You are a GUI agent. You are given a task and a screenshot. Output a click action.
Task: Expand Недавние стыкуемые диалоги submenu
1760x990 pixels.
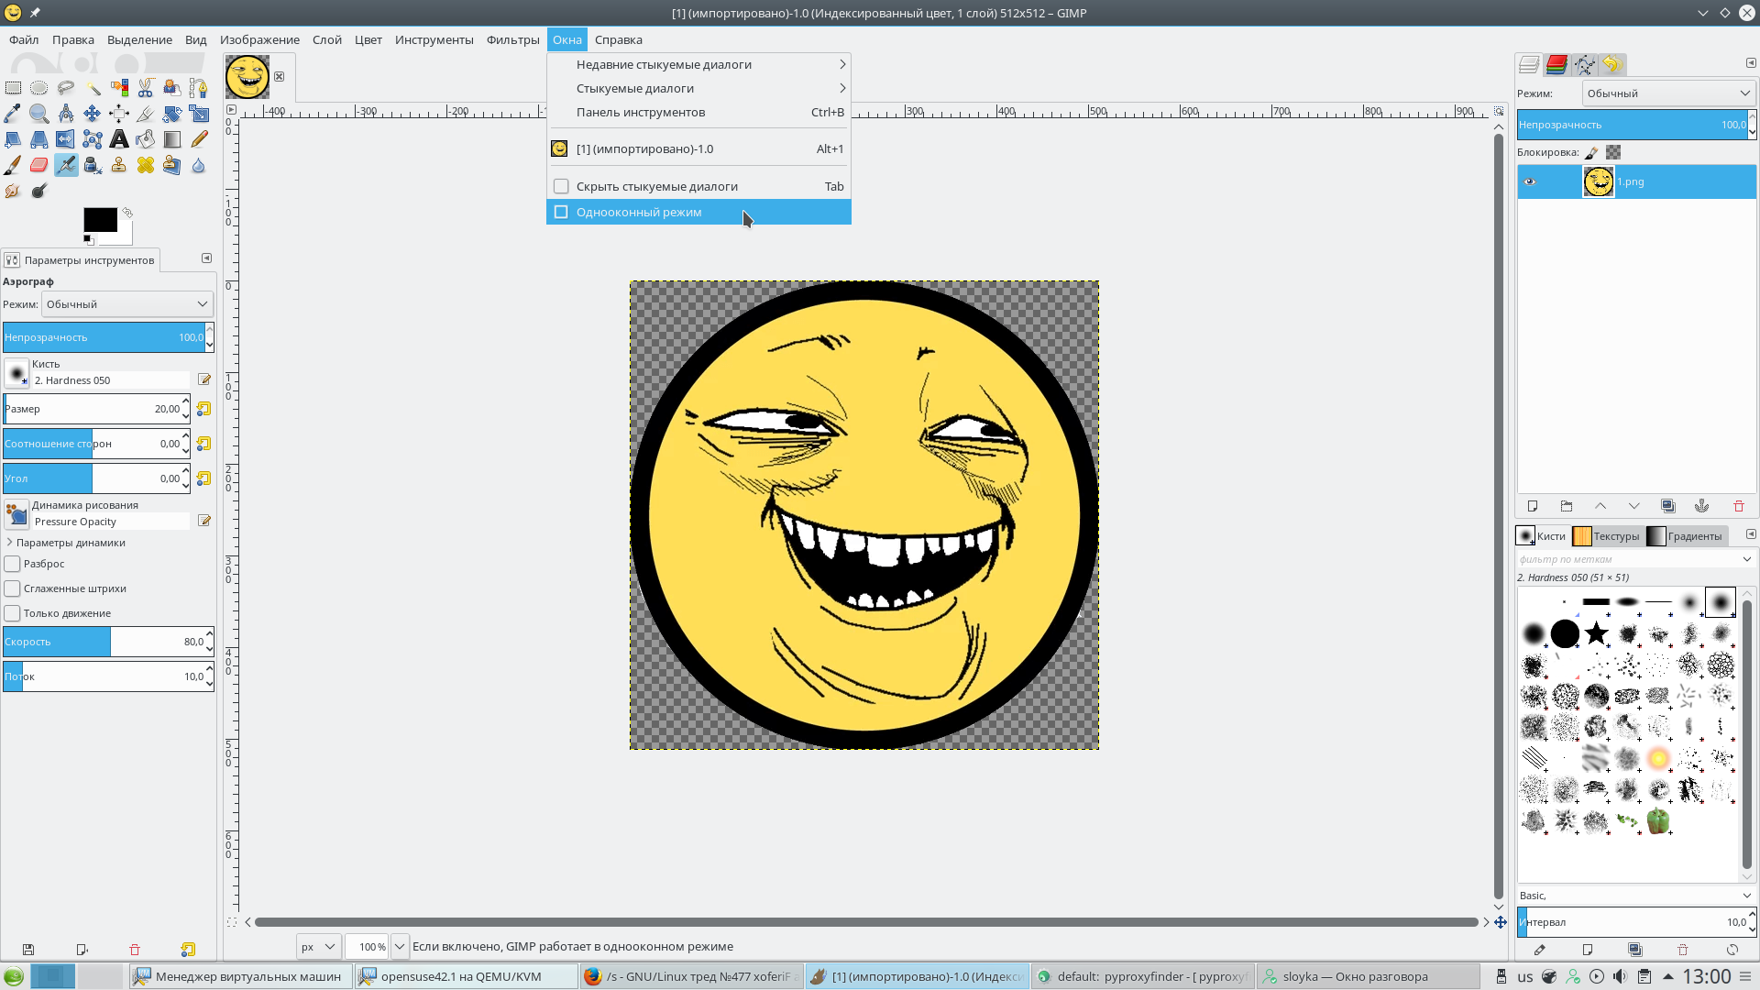(x=698, y=64)
